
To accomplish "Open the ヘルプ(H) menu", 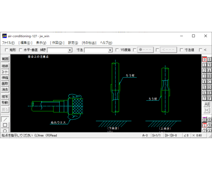I will point(106,42).
